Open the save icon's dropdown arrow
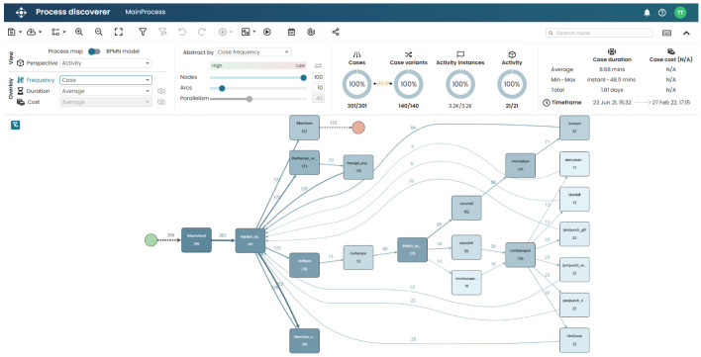The width and height of the screenshot is (701, 357). point(20,32)
